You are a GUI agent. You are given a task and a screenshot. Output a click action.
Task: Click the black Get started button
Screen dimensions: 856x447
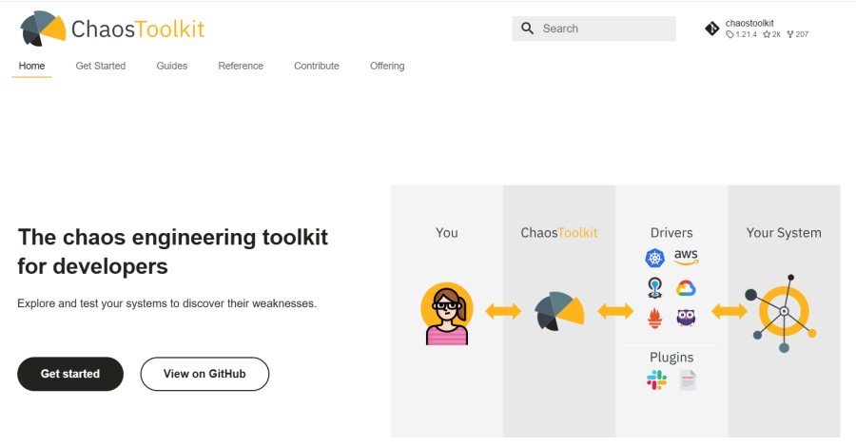pos(70,374)
